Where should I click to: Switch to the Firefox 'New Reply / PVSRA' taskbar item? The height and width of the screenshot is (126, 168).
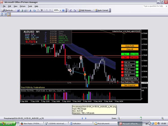coord(32,124)
